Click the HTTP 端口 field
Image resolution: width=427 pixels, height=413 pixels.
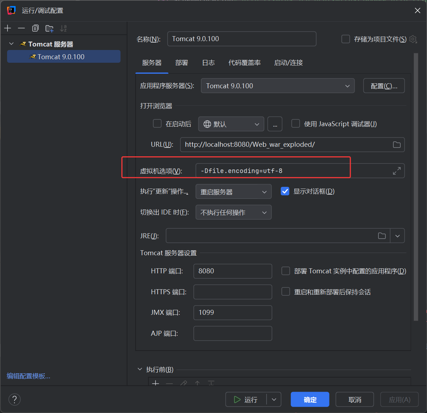point(233,271)
